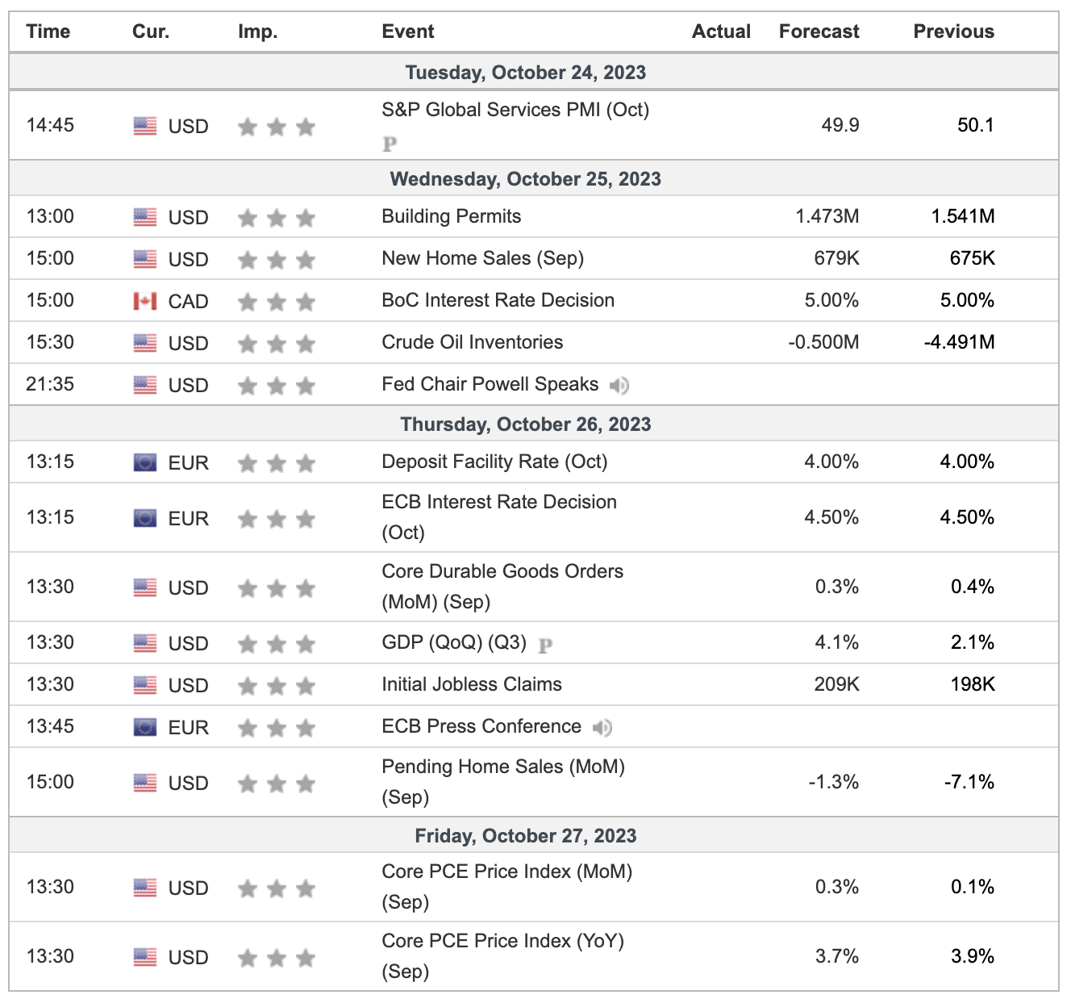1071x999 pixels.
Task: Click the preliminary P icon beside GDP (QoQ) (Q3)
Action: [x=545, y=645]
